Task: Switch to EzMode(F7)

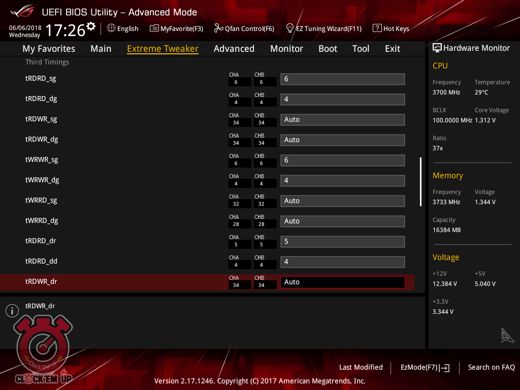Action: tap(425, 367)
